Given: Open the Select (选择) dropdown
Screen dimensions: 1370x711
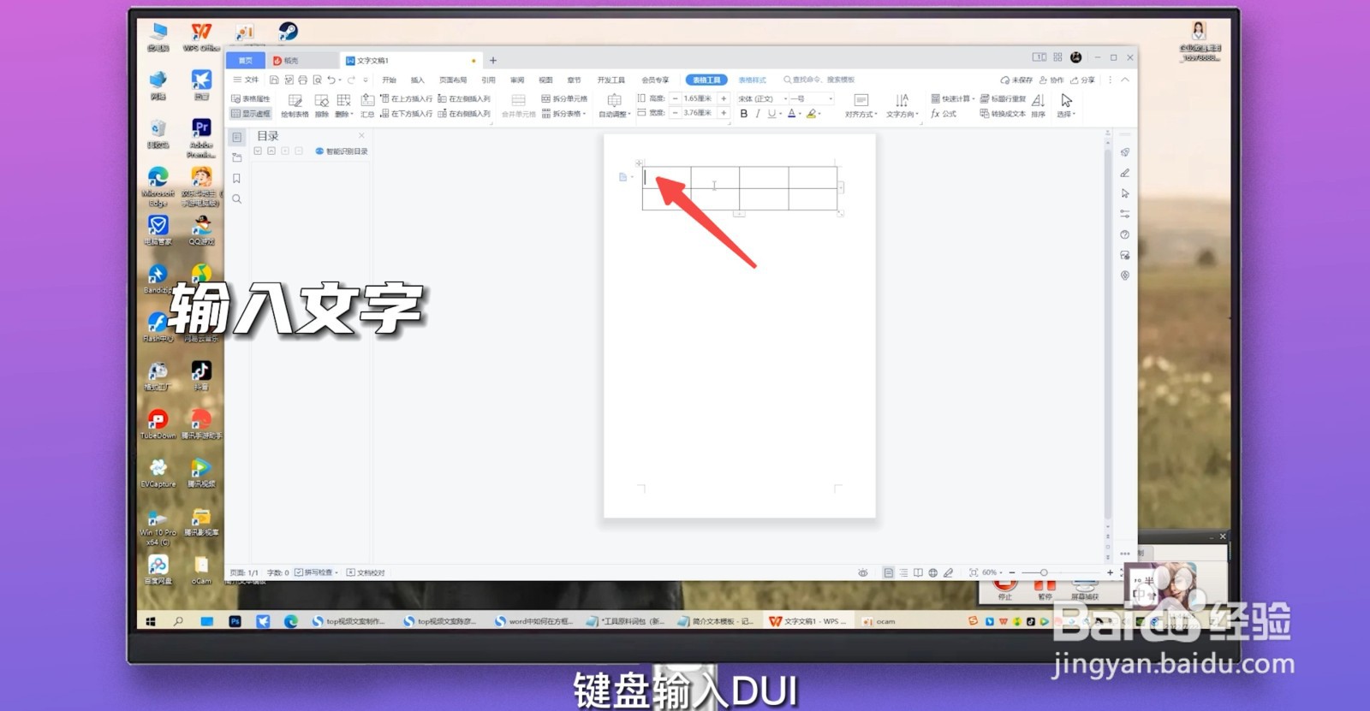Looking at the screenshot, I should 1066,106.
